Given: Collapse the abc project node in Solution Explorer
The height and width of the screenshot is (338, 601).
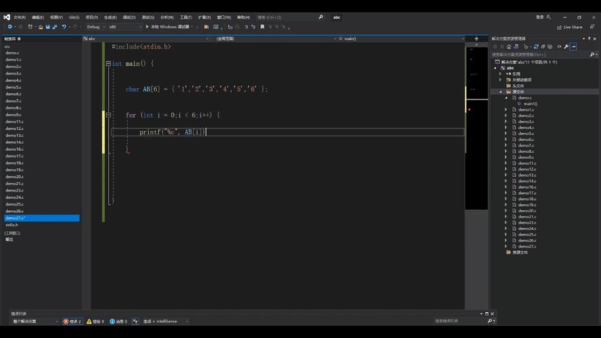Looking at the screenshot, I should click(496, 68).
